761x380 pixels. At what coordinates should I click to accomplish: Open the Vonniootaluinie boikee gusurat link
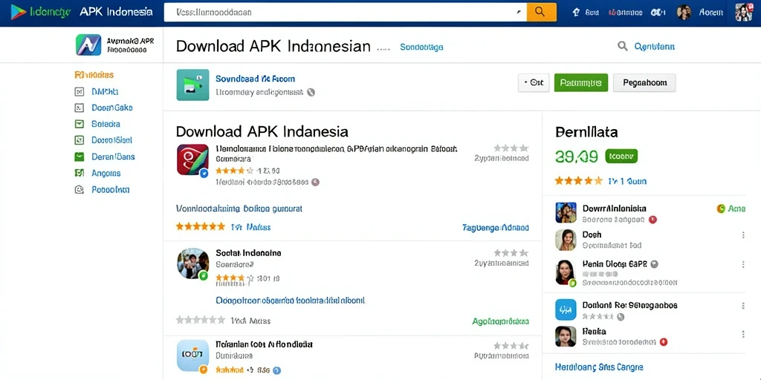coord(239,209)
